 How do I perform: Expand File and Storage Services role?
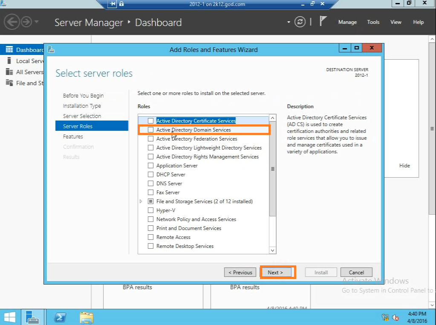click(141, 201)
